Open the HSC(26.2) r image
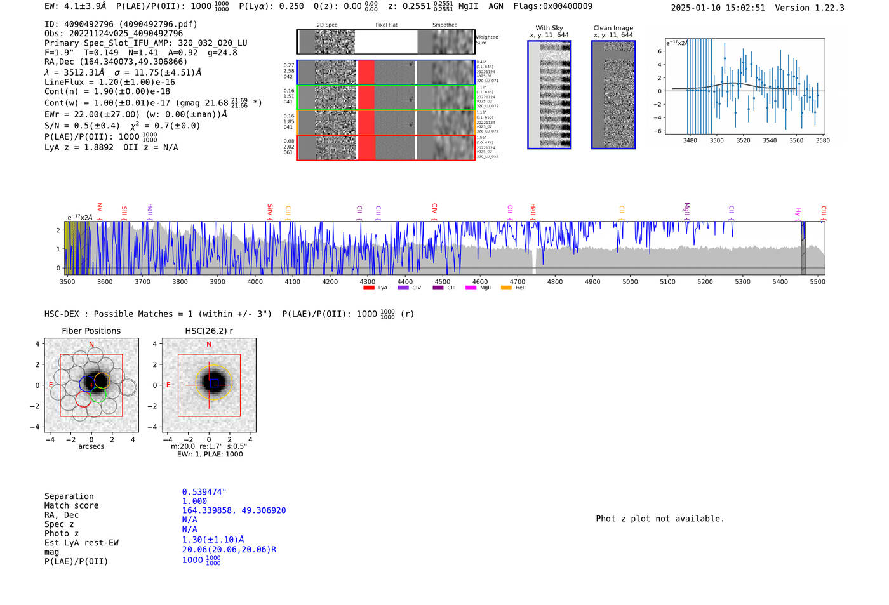This screenshot has height=605, width=889. pyautogui.click(x=209, y=385)
